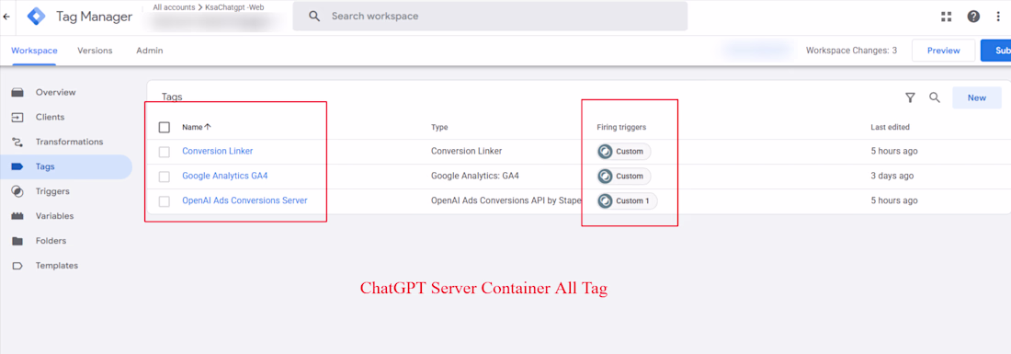This screenshot has height=354, width=1011.
Task: Click the Type column header
Action: [x=439, y=127]
